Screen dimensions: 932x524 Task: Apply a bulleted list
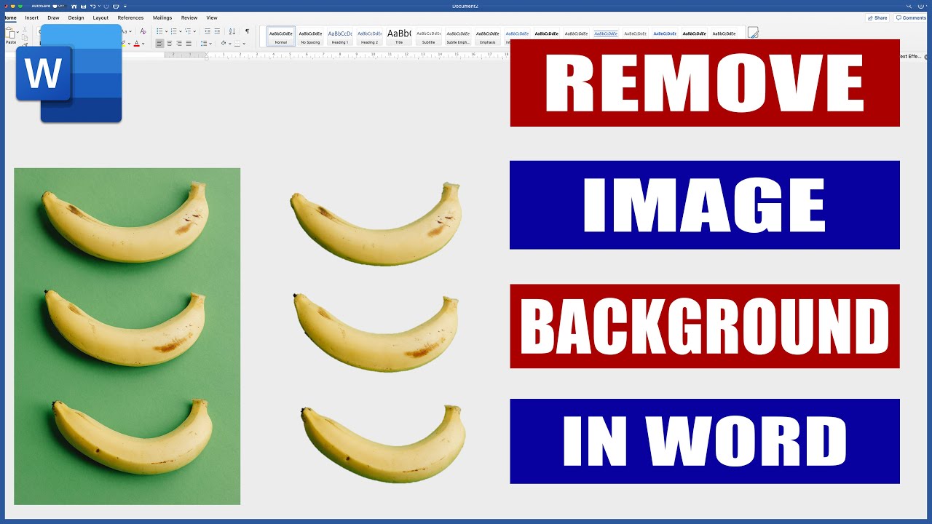tap(159, 31)
